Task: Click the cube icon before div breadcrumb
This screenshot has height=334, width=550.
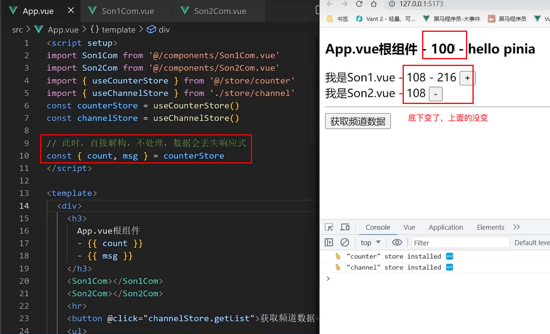Action: pos(151,29)
